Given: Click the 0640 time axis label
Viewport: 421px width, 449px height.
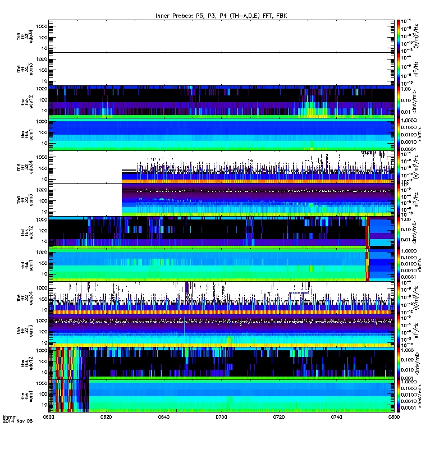Looking at the screenshot, I should click(163, 417).
